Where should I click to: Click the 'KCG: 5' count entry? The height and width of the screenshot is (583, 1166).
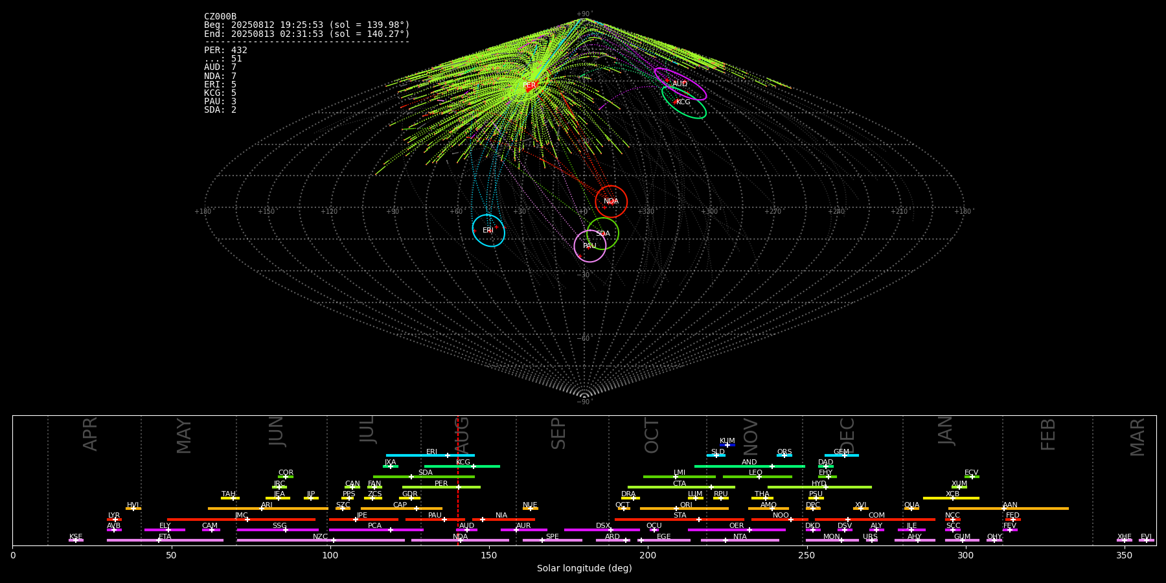click(220, 93)
